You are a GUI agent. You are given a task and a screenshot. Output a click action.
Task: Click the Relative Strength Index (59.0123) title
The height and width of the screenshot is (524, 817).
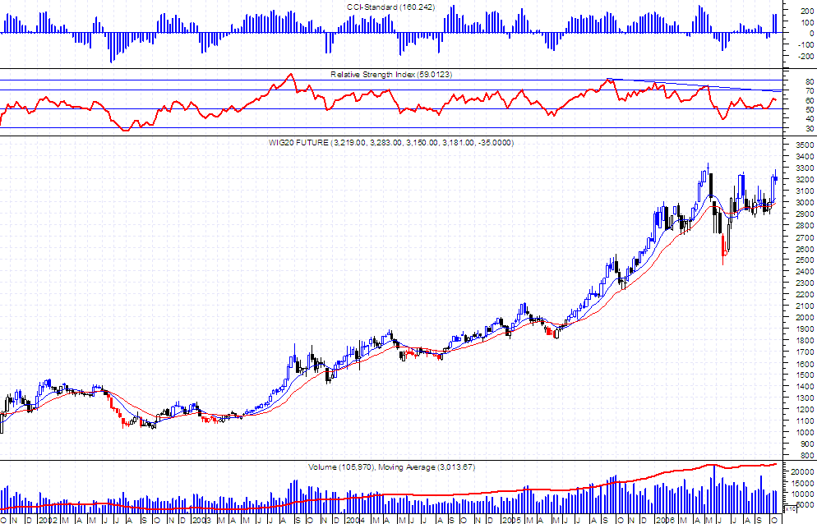391,75
